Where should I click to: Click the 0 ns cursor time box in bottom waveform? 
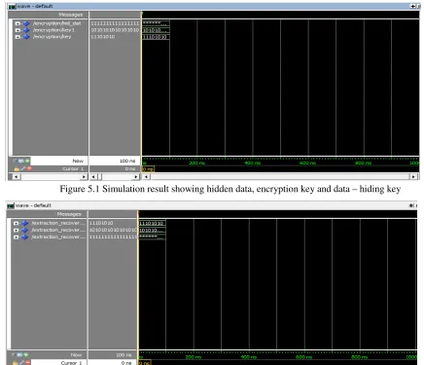145,363
